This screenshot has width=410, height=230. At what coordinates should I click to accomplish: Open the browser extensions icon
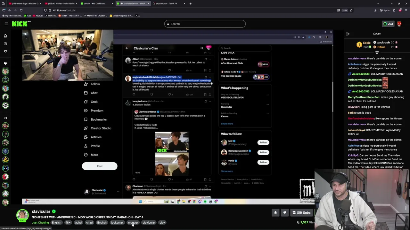tap(394, 10)
